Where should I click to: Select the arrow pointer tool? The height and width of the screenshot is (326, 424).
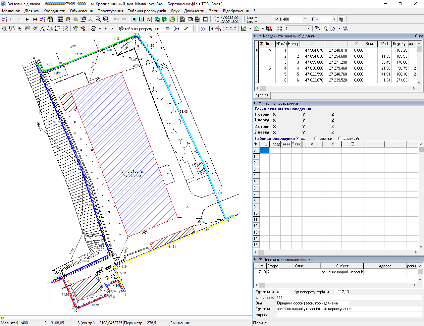point(20,29)
